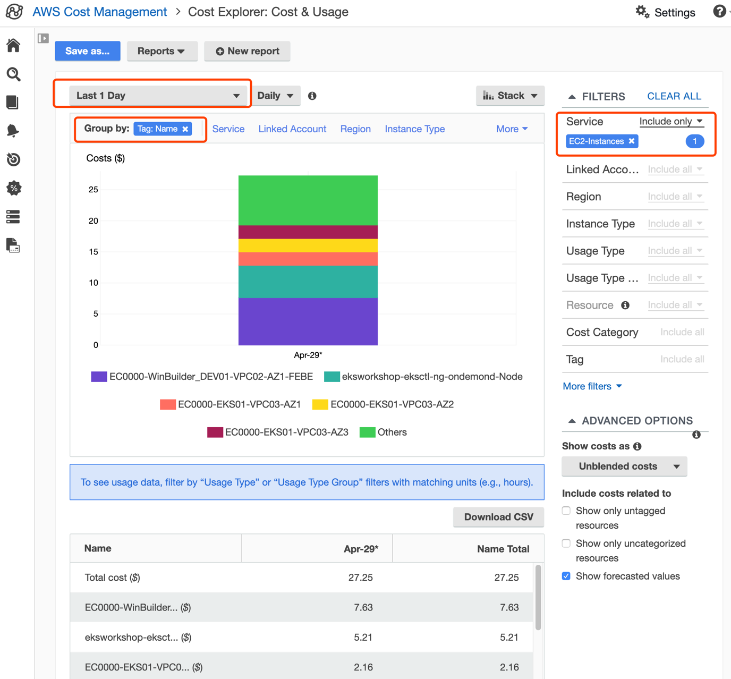Click the bar chart icon in Stack button

pos(488,96)
